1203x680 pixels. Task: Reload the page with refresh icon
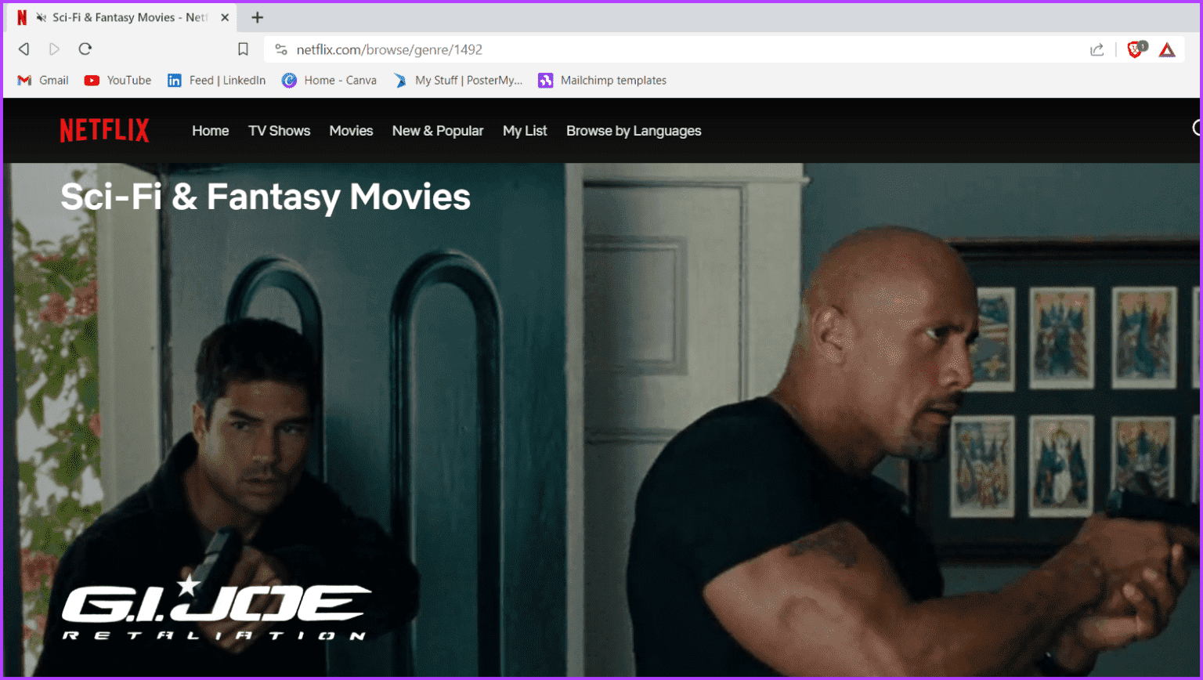(85, 49)
